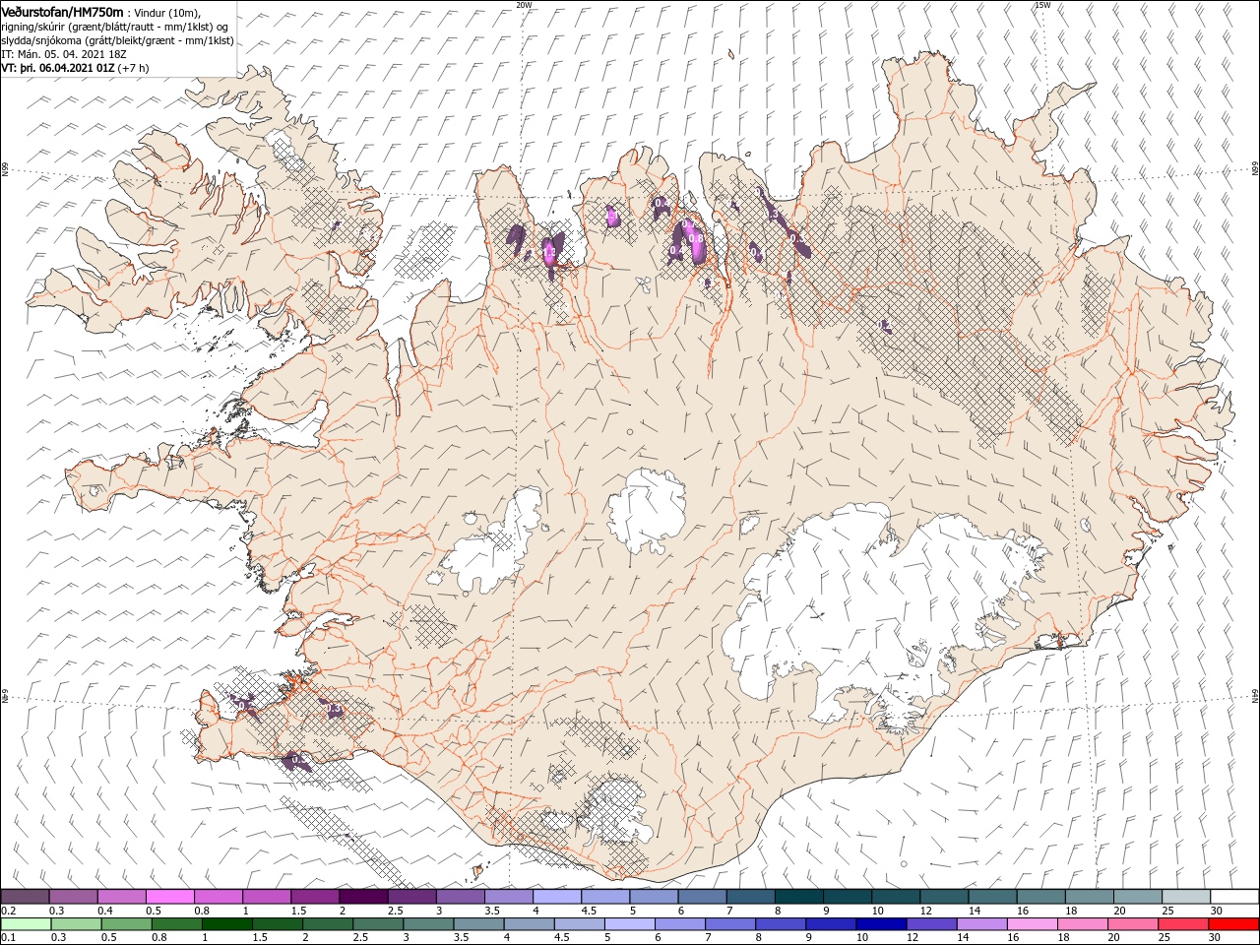Select the snow scale 12 swatch
This screenshot has width=1260, height=945.
[x=944, y=897]
